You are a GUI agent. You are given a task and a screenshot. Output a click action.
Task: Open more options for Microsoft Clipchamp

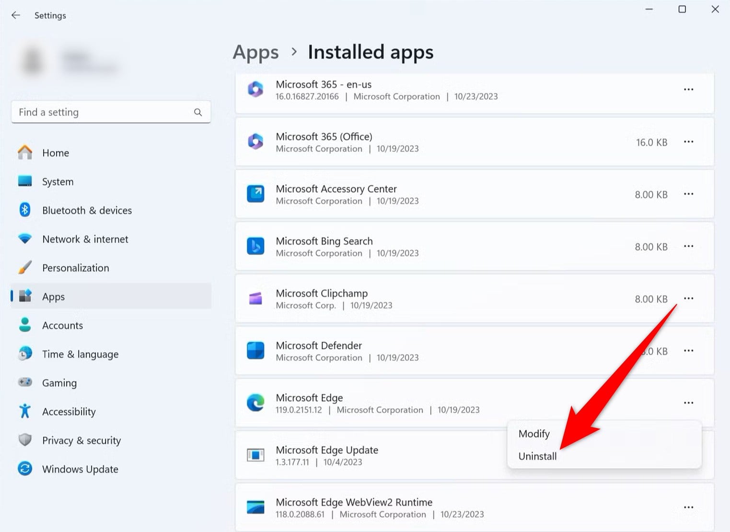point(689,298)
